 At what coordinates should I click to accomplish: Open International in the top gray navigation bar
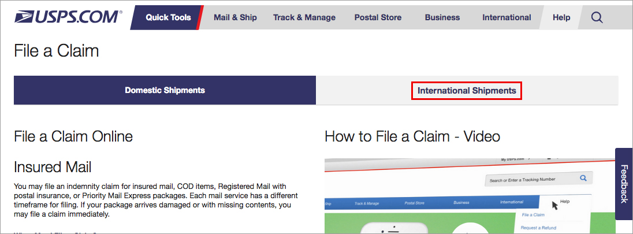[507, 17]
